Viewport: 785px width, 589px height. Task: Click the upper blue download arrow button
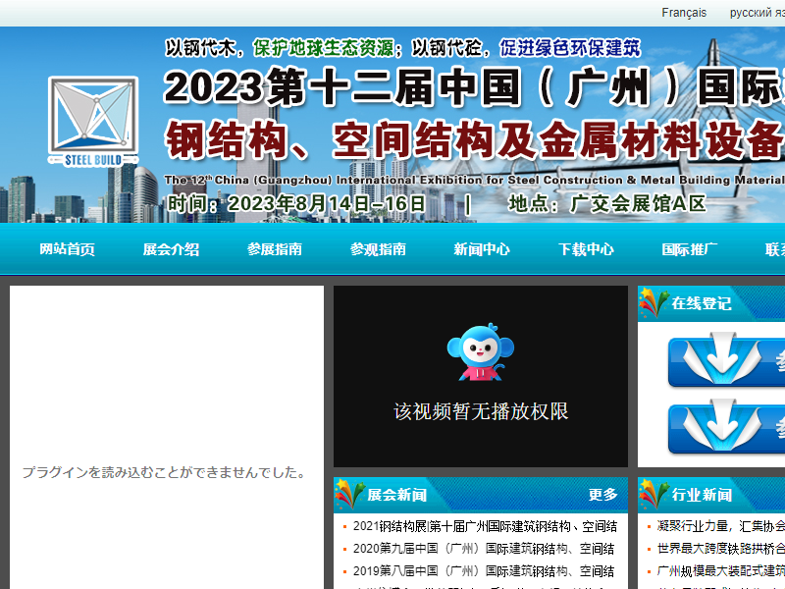tap(726, 360)
